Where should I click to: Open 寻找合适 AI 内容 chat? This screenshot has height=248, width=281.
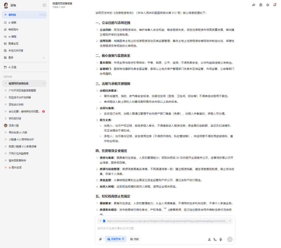pyautogui.click(x=24, y=133)
